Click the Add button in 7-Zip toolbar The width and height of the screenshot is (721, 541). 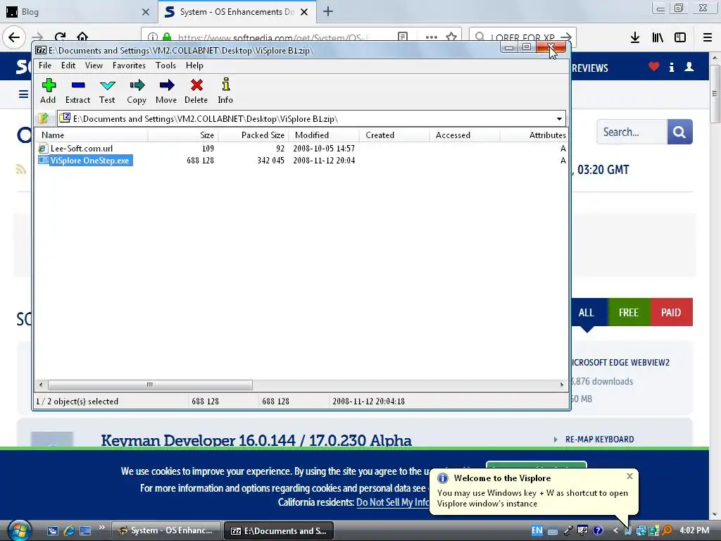[x=48, y=91]
